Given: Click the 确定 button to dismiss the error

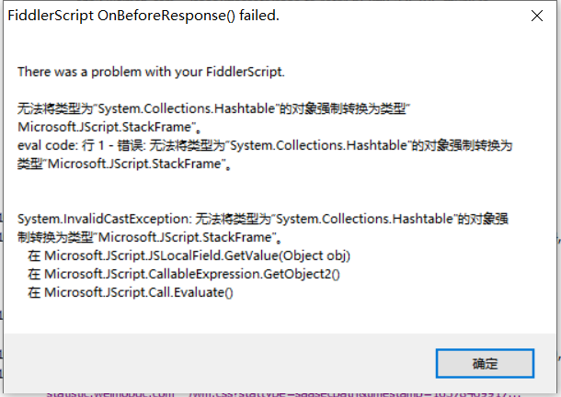Looking at the screenshot, I should coord(485,362).
